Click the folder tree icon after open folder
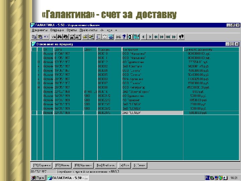This screenshot has height=181, width=241. click(91, 37)
